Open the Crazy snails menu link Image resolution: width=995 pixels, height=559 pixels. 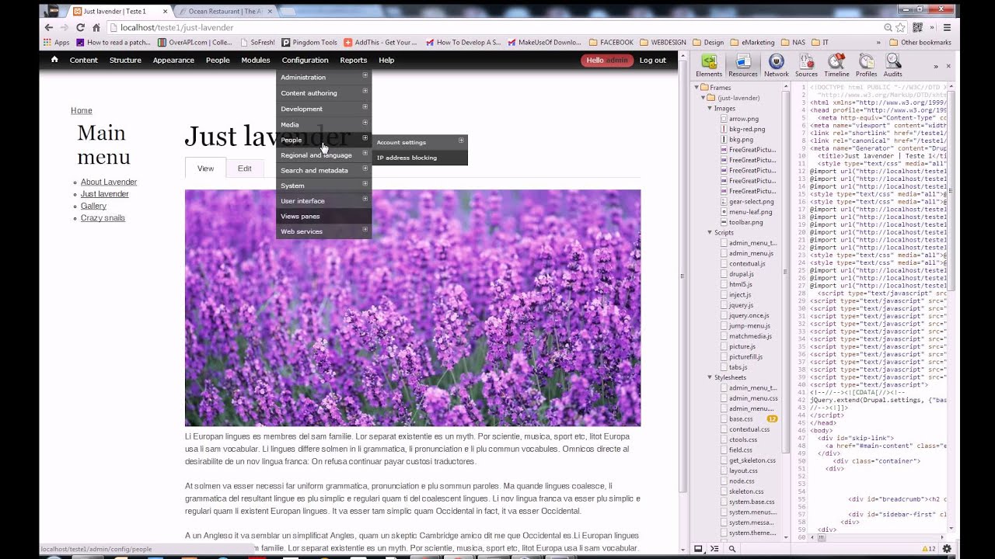pos(103,218)
